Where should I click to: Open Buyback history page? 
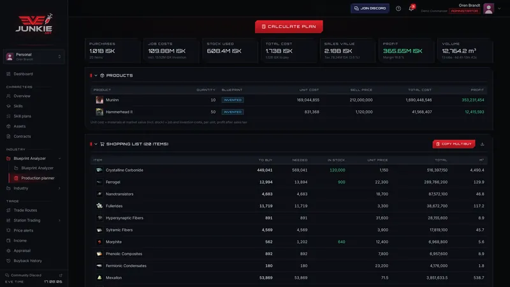(x=27, y=261)
